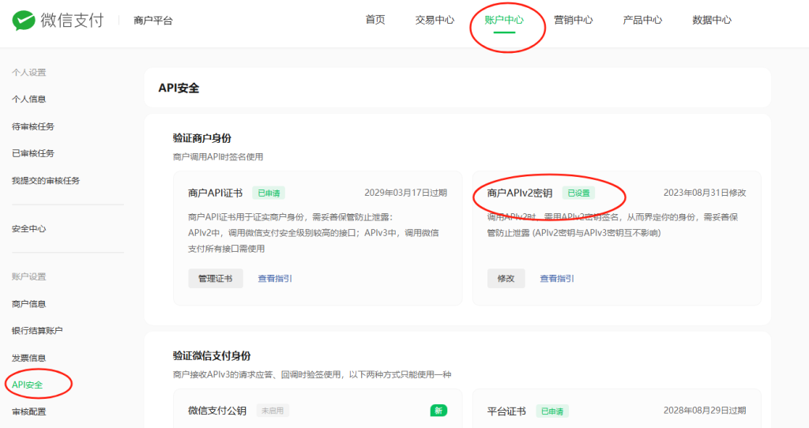Click the 管理证书 button
Image resolution: width=809 pixels, height=428 pixels.
216,279
